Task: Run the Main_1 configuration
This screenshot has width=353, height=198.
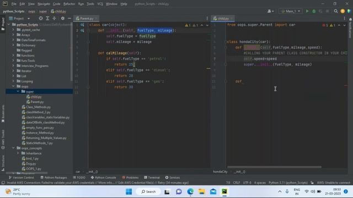Action: click(307, 11)
